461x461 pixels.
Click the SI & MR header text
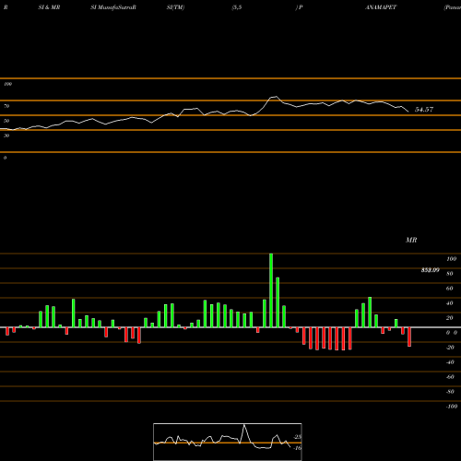click(x=49, y=7)
